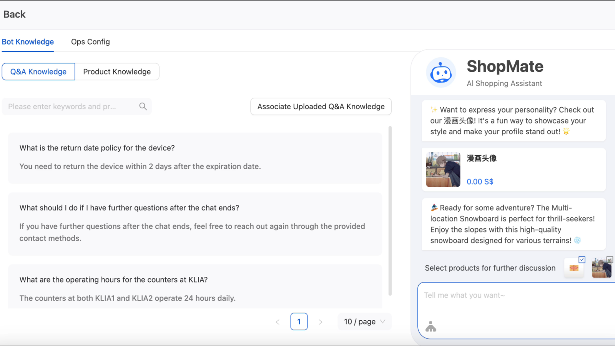Select answer about returning device within 2 days
Screen dimensions: 615x346
pyautogui.click(x=140, y=166)
